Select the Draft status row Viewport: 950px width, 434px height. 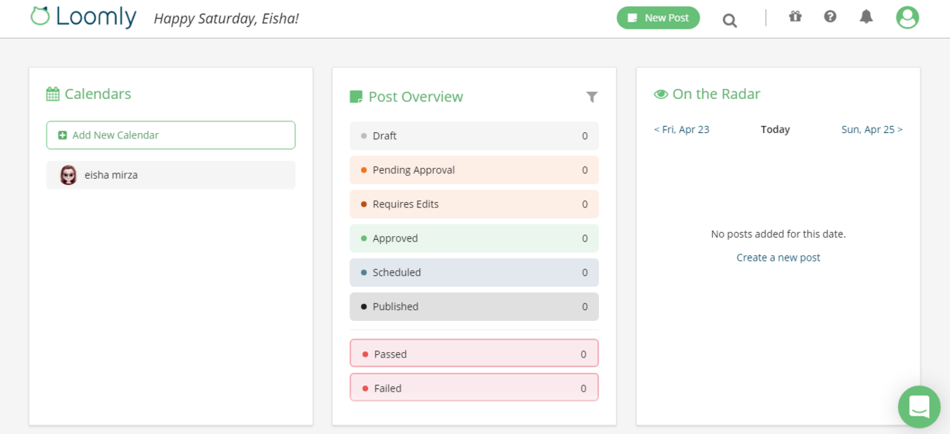(474, 135)
